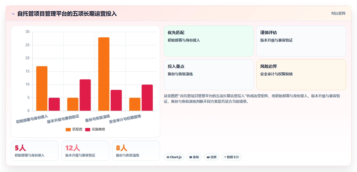Select the red 实施难度 bar for 备份与恢复演练

[x=116, y=101]
